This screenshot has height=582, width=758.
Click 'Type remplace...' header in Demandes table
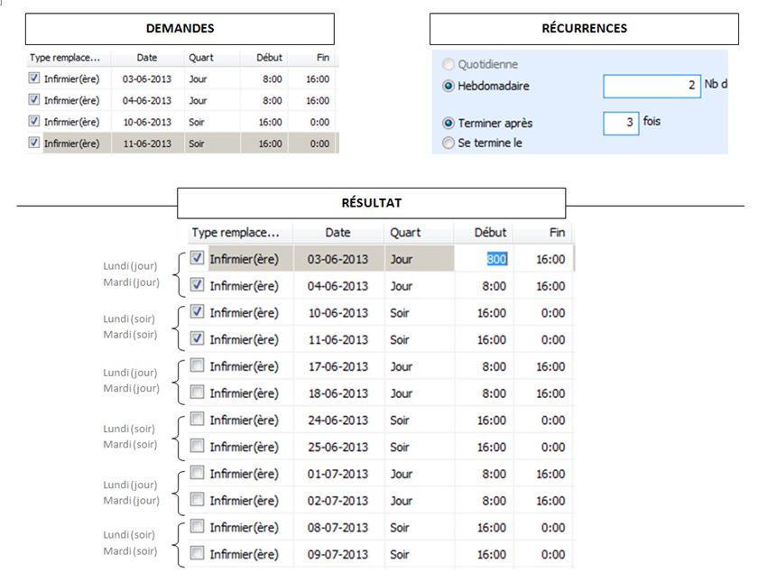(x=64, y=57)
